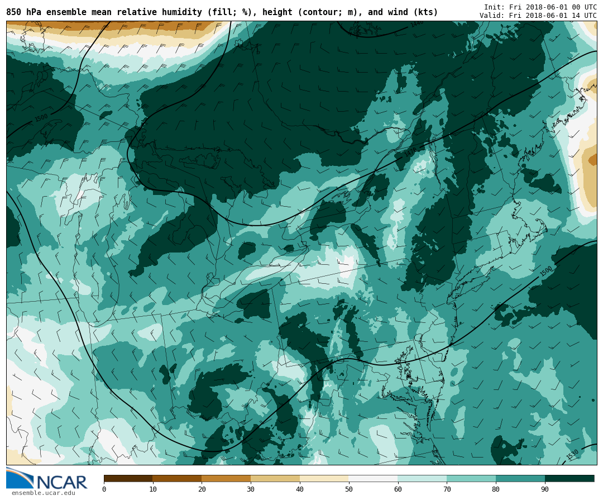Click the 'Valid: Fri 2018-06-01 14 UTC' text

coord(538,16)
